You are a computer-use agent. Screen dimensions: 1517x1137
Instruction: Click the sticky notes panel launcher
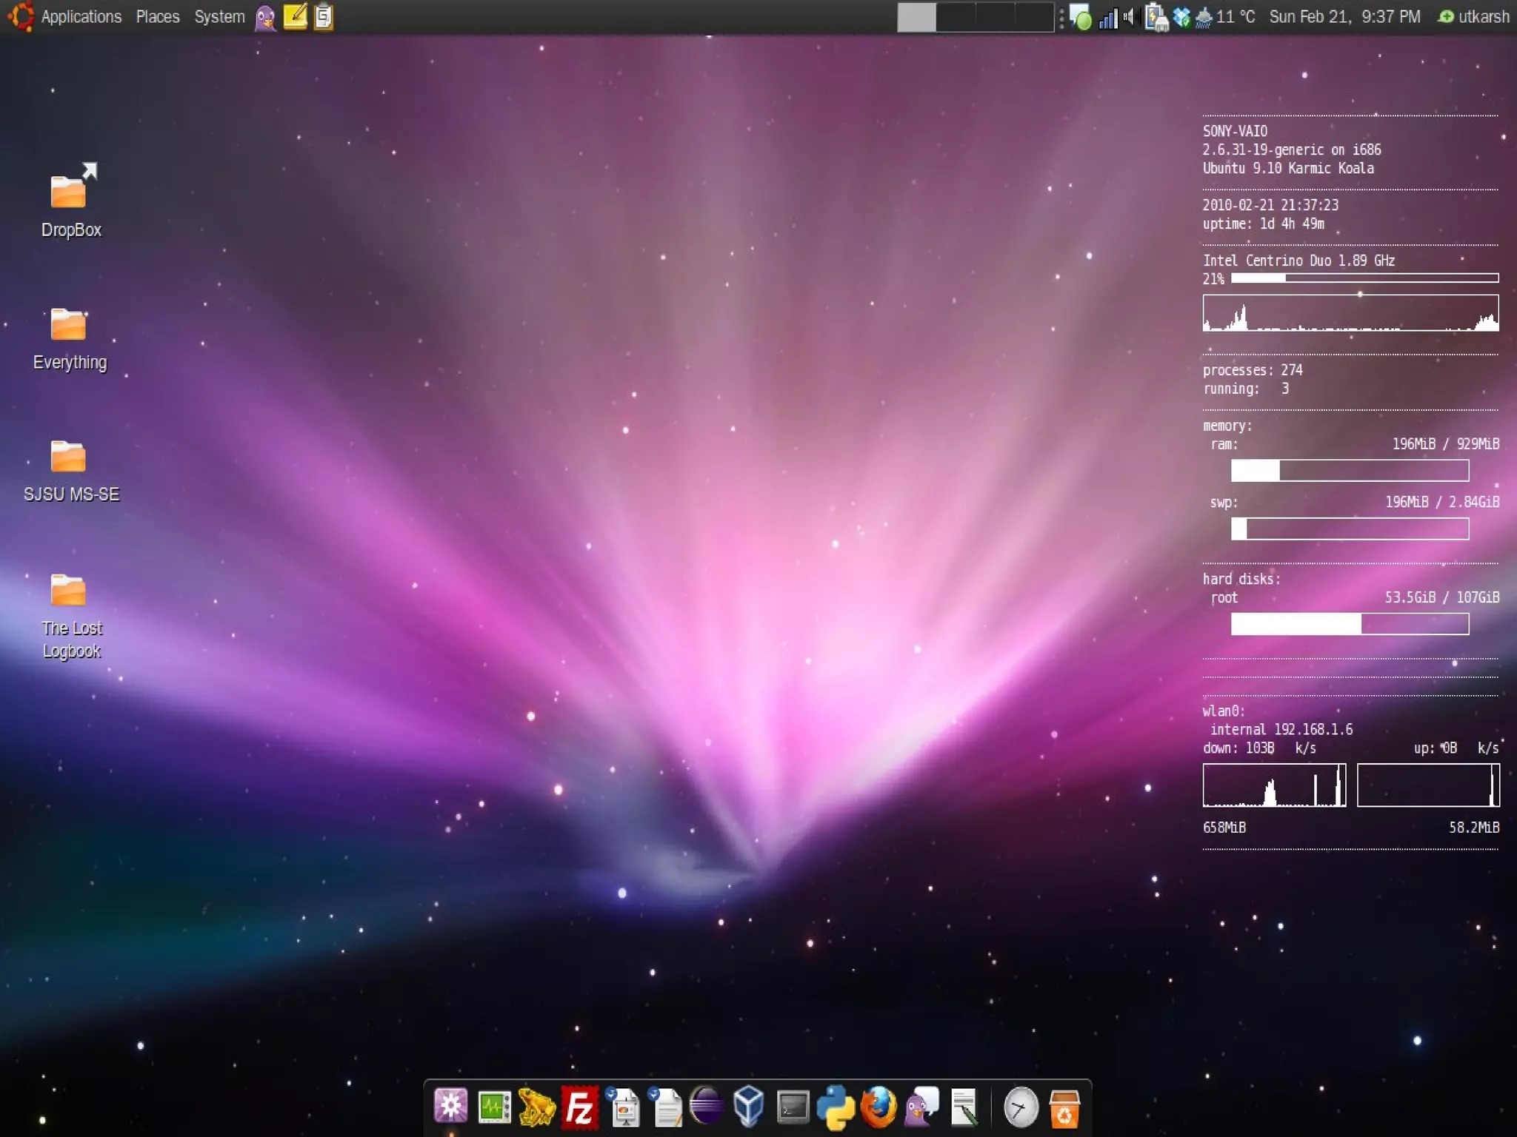295,17
